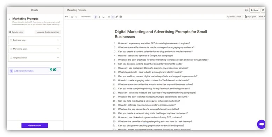Click Select a voice in the left panel
This screenshot has width=272, height=137.
[x=16, y=32]
